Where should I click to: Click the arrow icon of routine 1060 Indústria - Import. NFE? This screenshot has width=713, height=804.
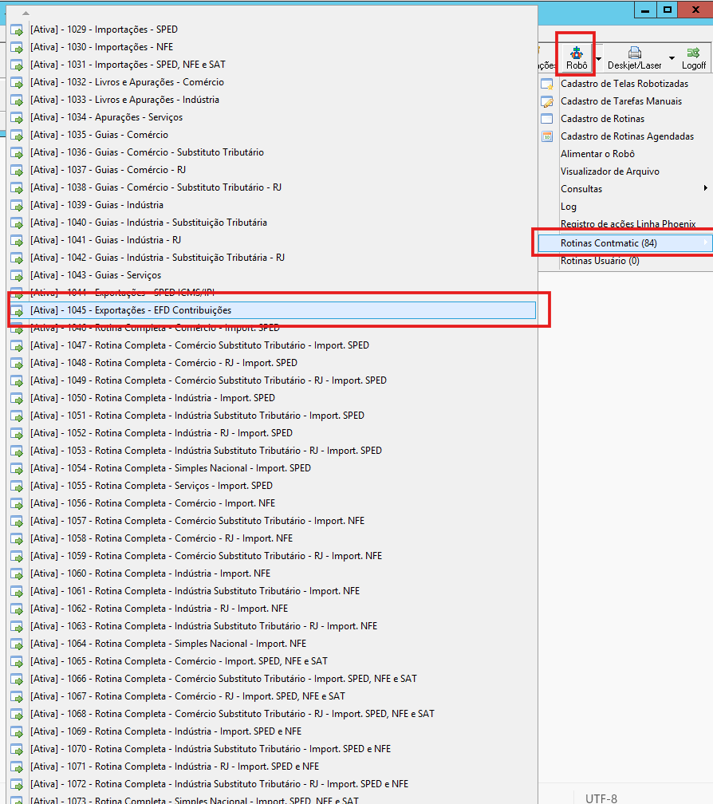17,574
